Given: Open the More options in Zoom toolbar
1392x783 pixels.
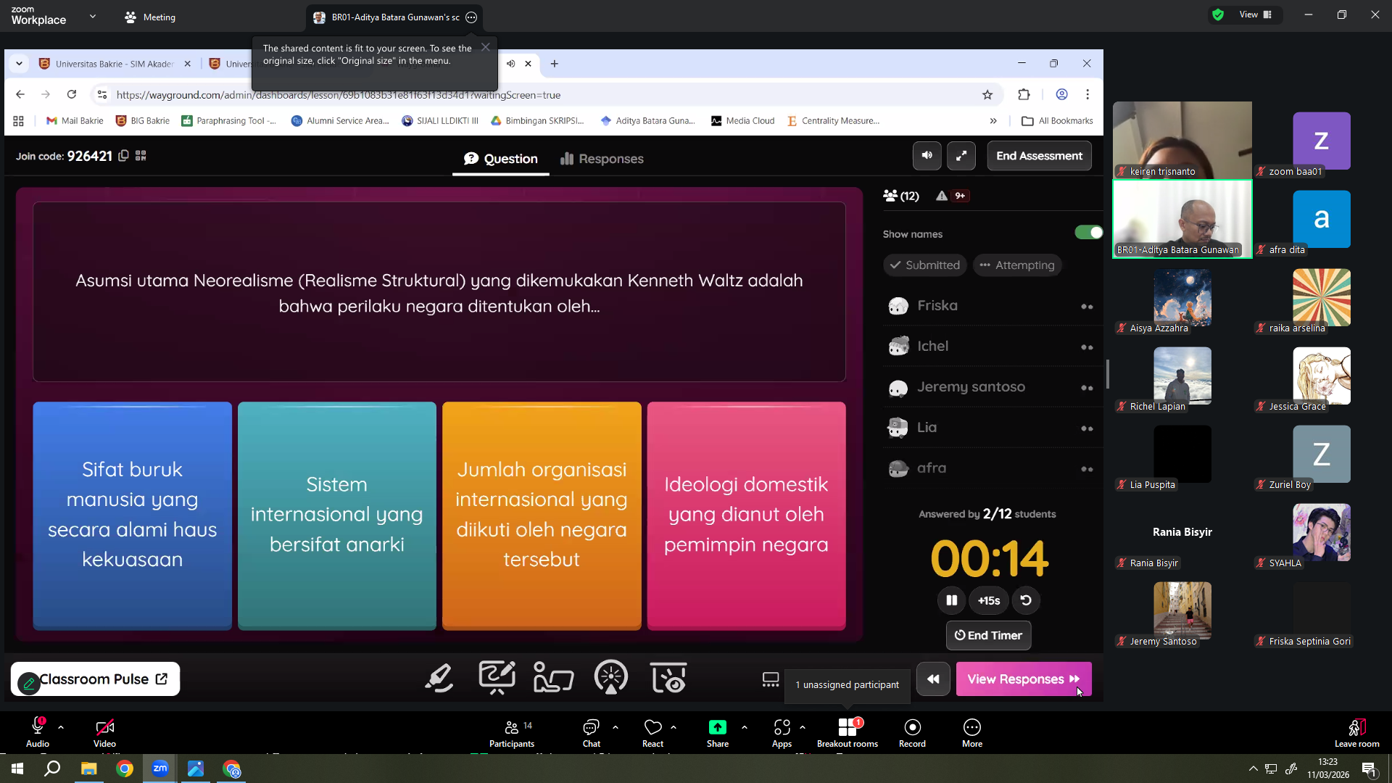Looking at the screenshot, I should (x=972, y=733).
